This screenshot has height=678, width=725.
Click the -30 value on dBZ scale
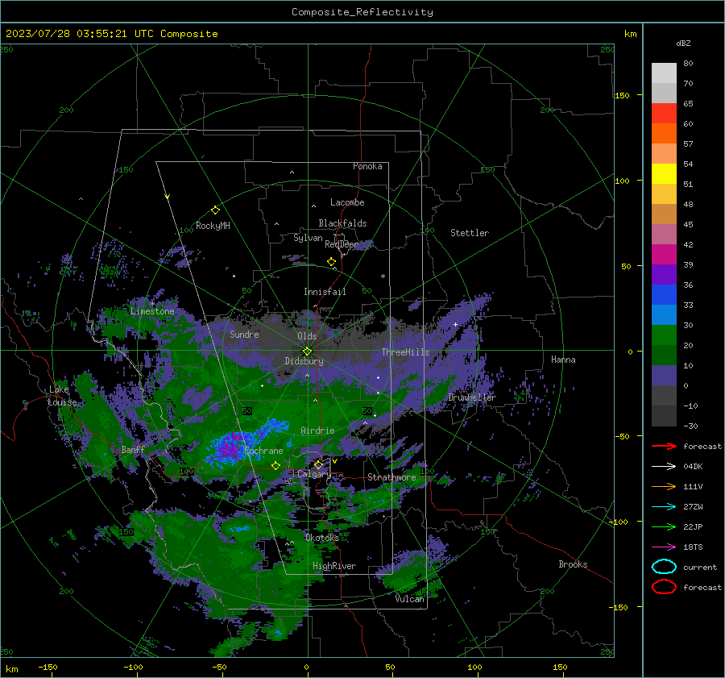tap(690, 426)
